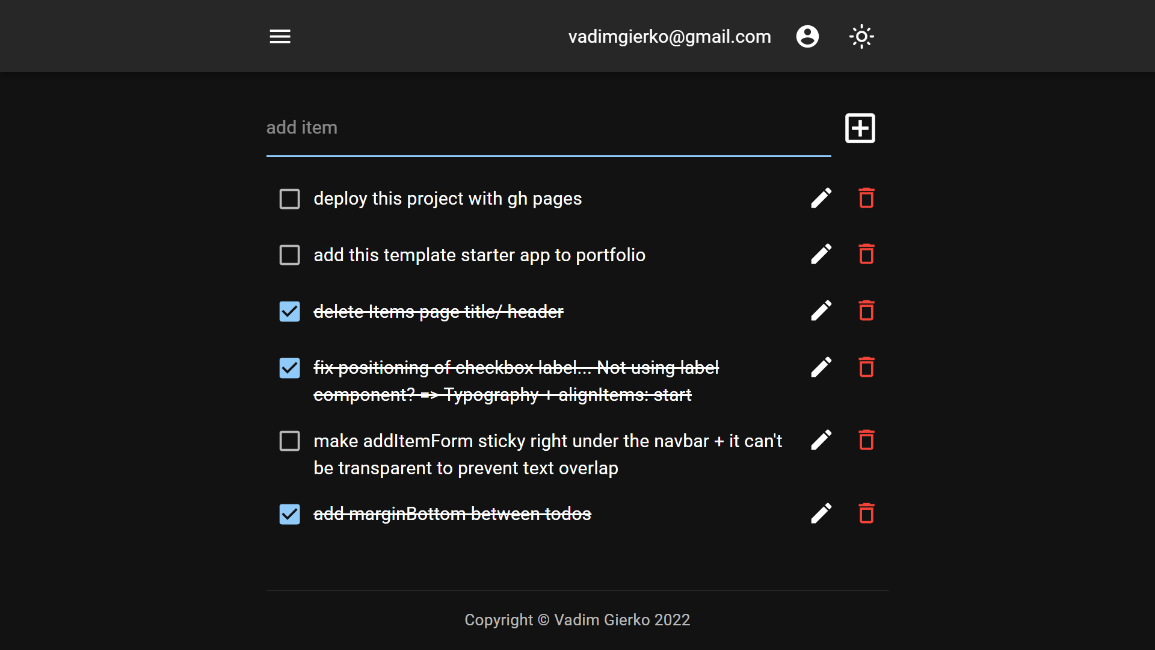This screenshot has width=1155, height=650.
Task: Click the vadimgierko@gmail.com account email
Action: coord(670,37)
